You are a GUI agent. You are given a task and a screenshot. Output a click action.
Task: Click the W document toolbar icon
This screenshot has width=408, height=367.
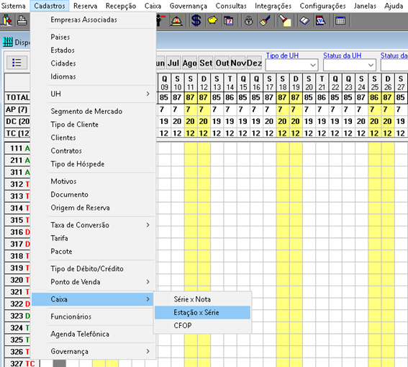320,20
